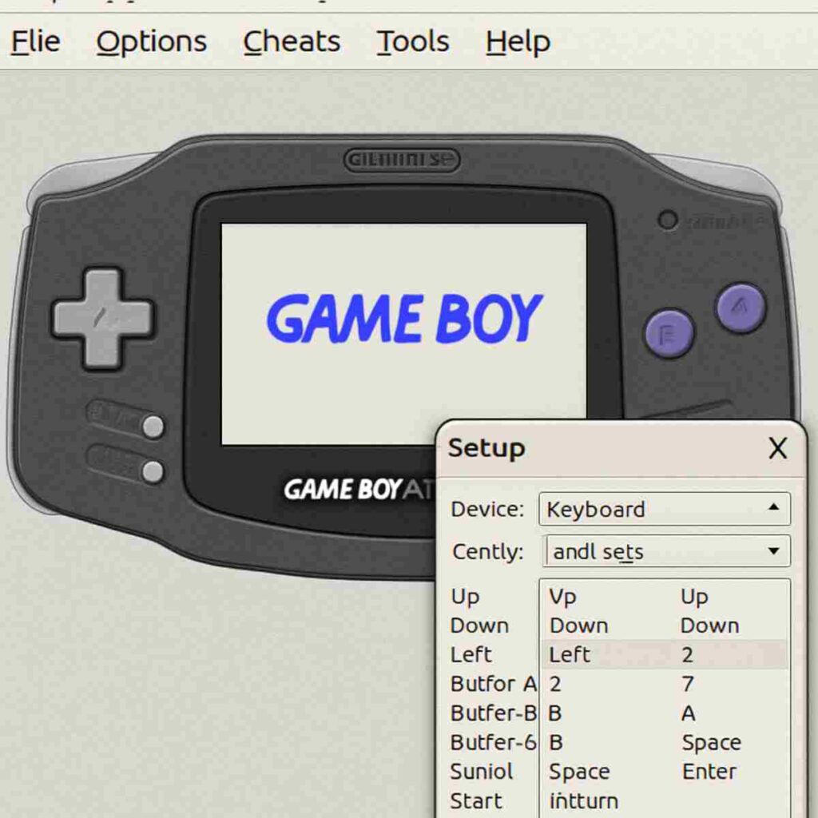Open the Flie menu
The height and width of the screenshot is (818, 818).
(x=35, y=42)
